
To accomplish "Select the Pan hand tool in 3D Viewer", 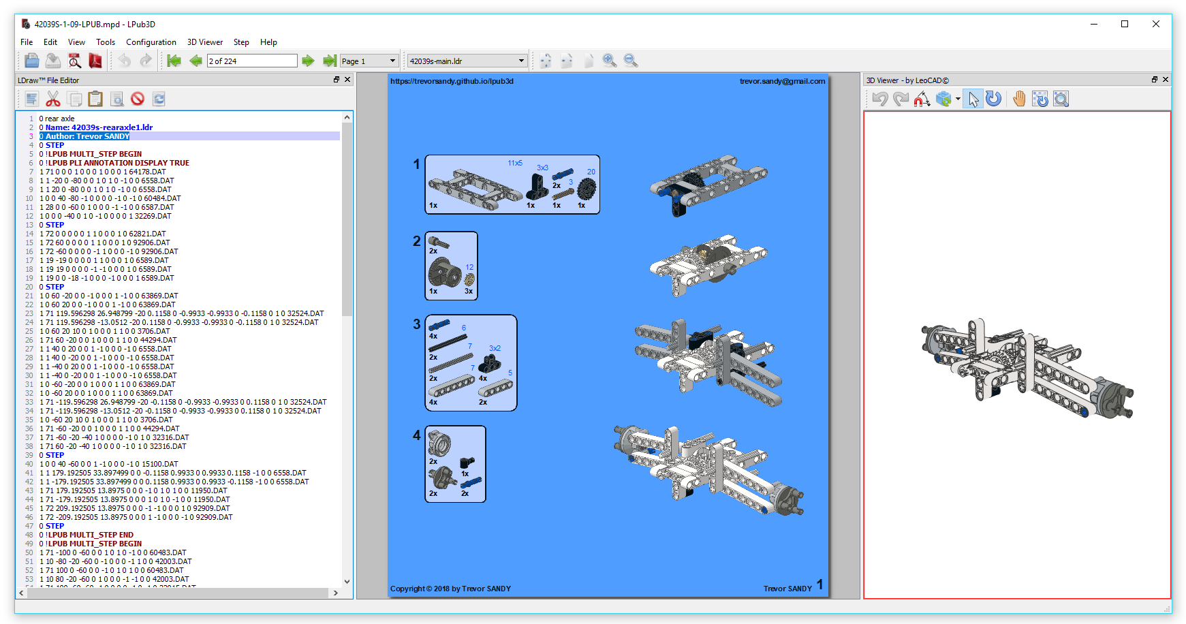I will point(1018,99).
